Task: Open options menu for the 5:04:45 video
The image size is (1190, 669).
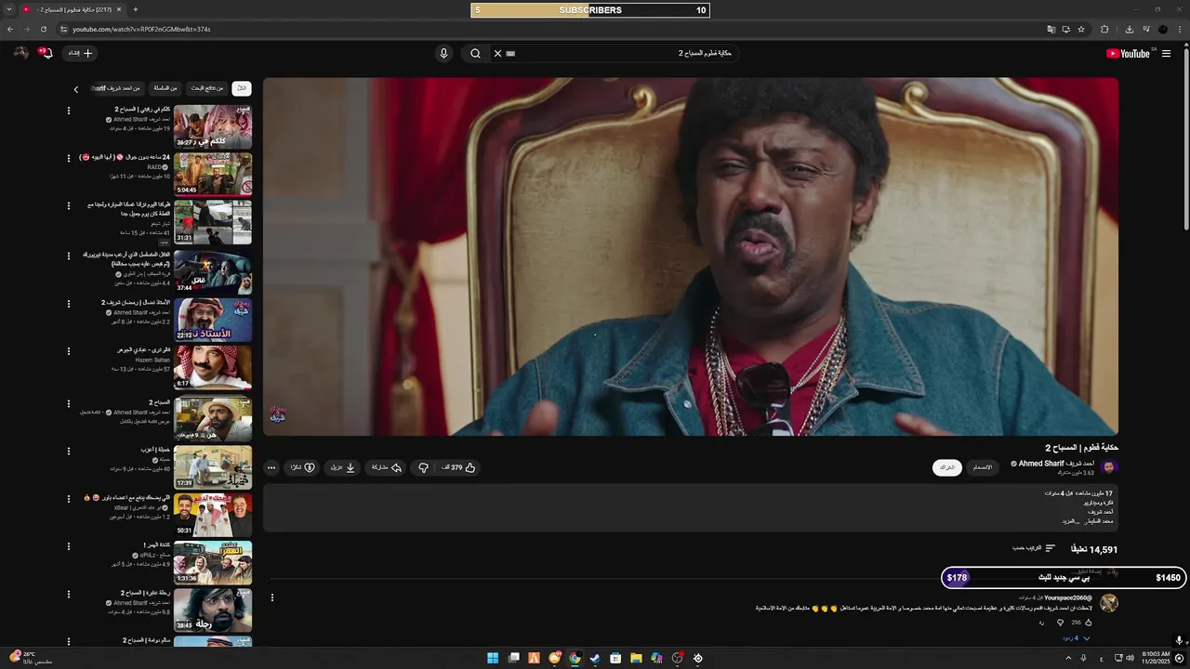Action: pos(68,158)
